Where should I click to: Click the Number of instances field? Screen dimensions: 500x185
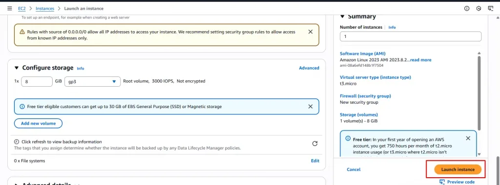[410, 37]
